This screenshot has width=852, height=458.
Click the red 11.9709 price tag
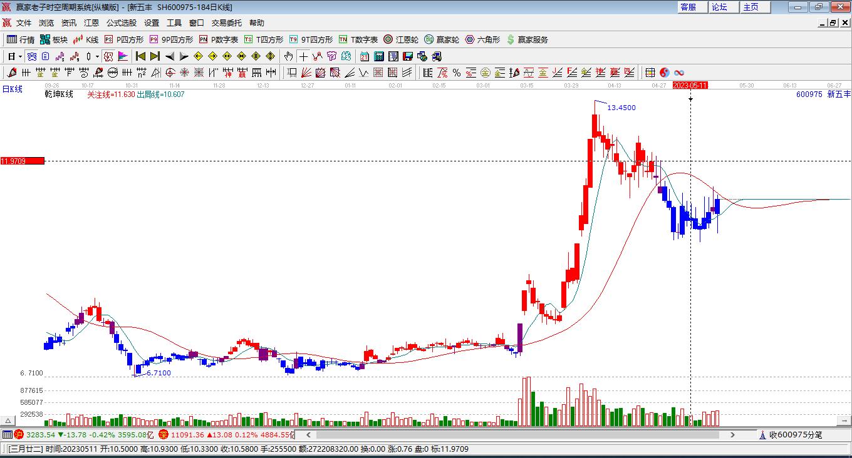coord(23,161)
